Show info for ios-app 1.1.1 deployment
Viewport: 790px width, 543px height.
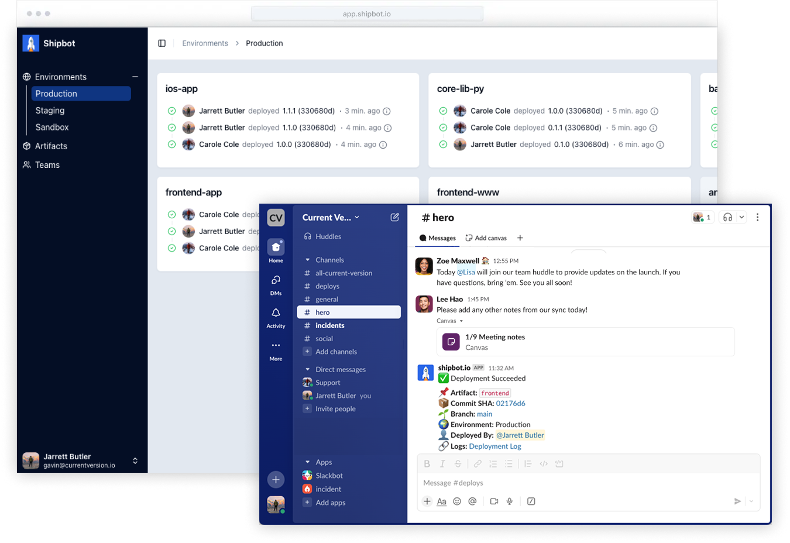tap(387, 111)
